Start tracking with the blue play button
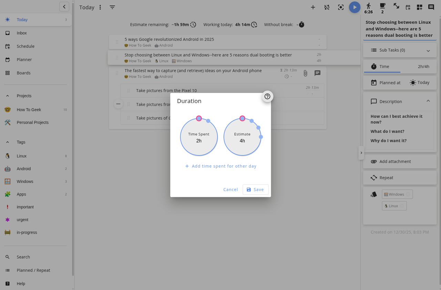The width and height of the screenshot is (441, 290). (x=355, y=7)
